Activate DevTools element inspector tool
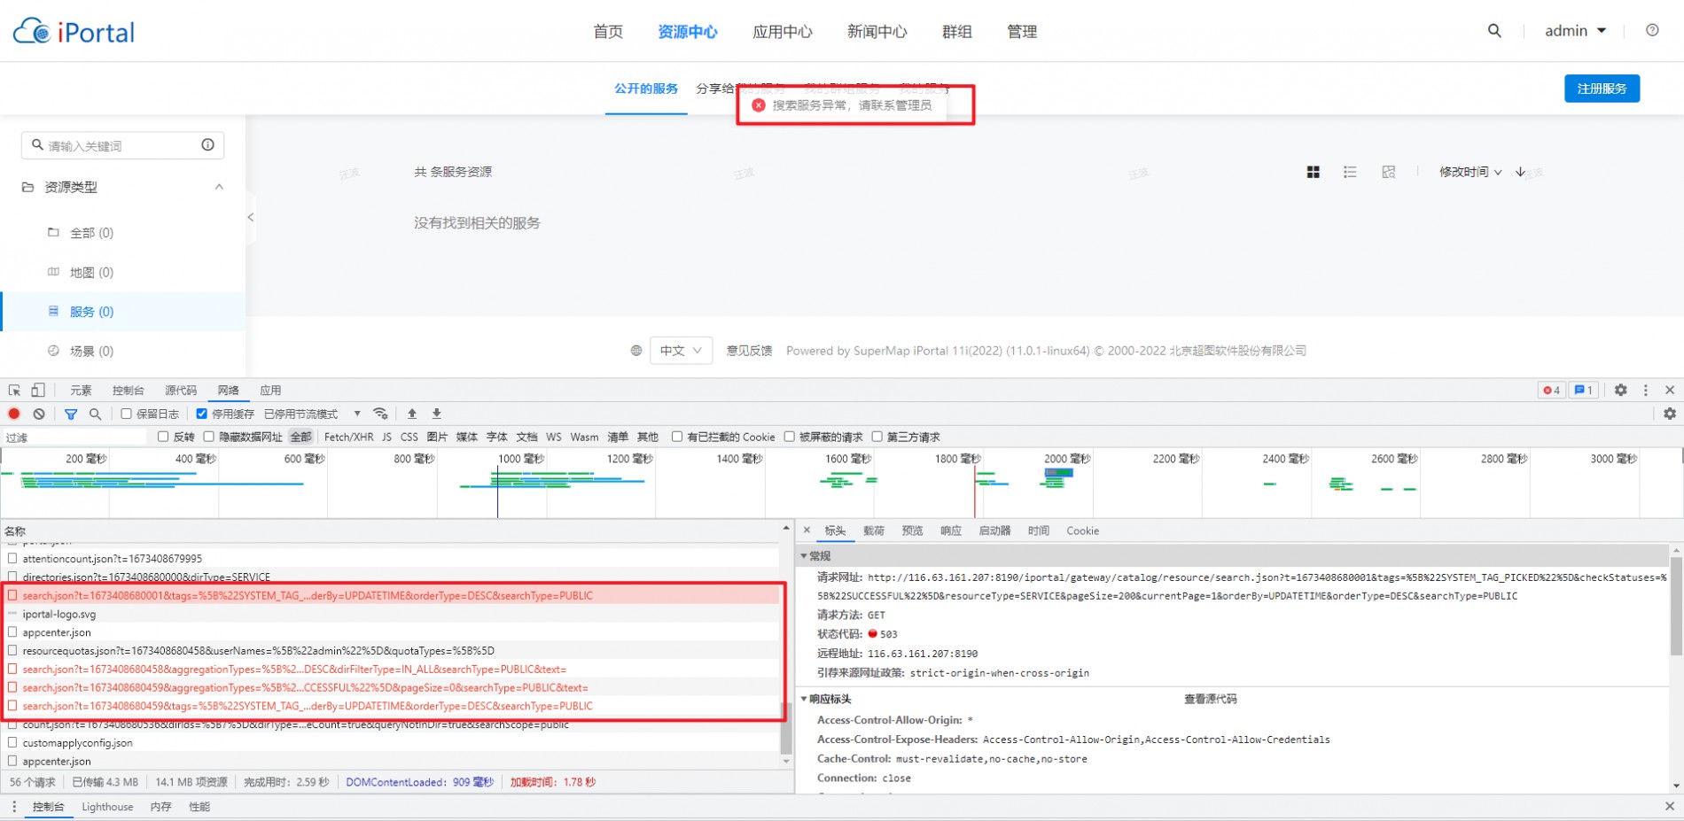This screenshot has height=821, width=1684. pyautogui.click(x=14, y=390)
